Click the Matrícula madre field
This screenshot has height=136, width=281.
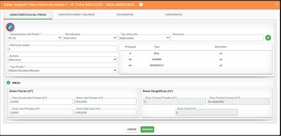63,49
